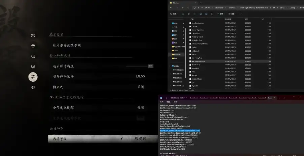Viewport: 304px width, 156px height.
Task: Open the controller settings icon in game sidebar
Action: [33, 35]
